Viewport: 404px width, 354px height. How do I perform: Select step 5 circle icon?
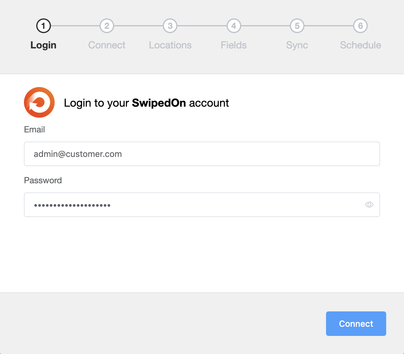(x=297, y=26)
